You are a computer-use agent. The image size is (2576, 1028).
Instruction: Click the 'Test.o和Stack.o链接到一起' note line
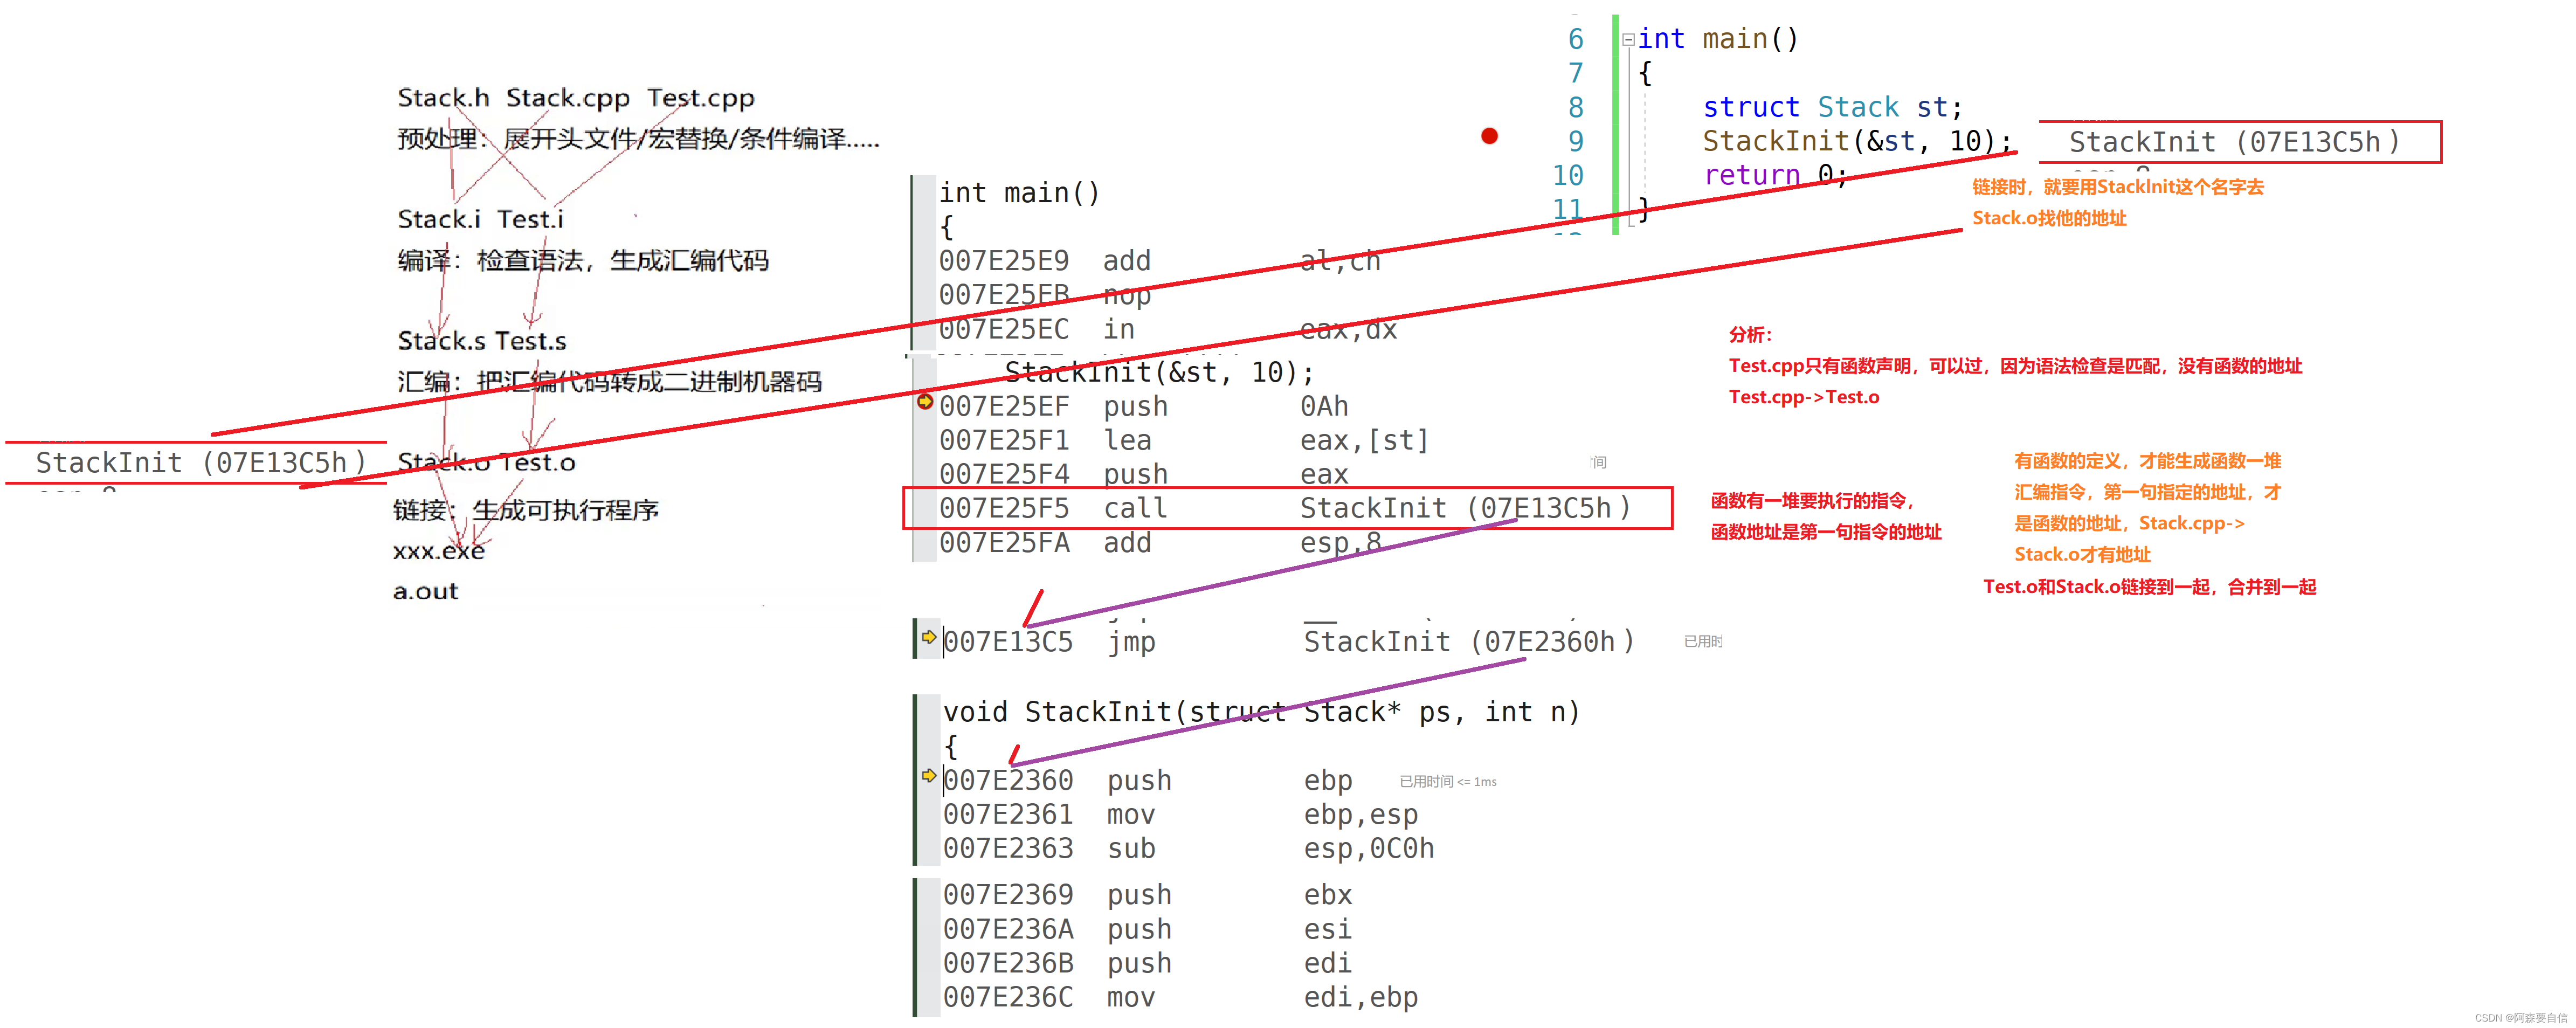pyautogui.click(x=2150, y=587)
